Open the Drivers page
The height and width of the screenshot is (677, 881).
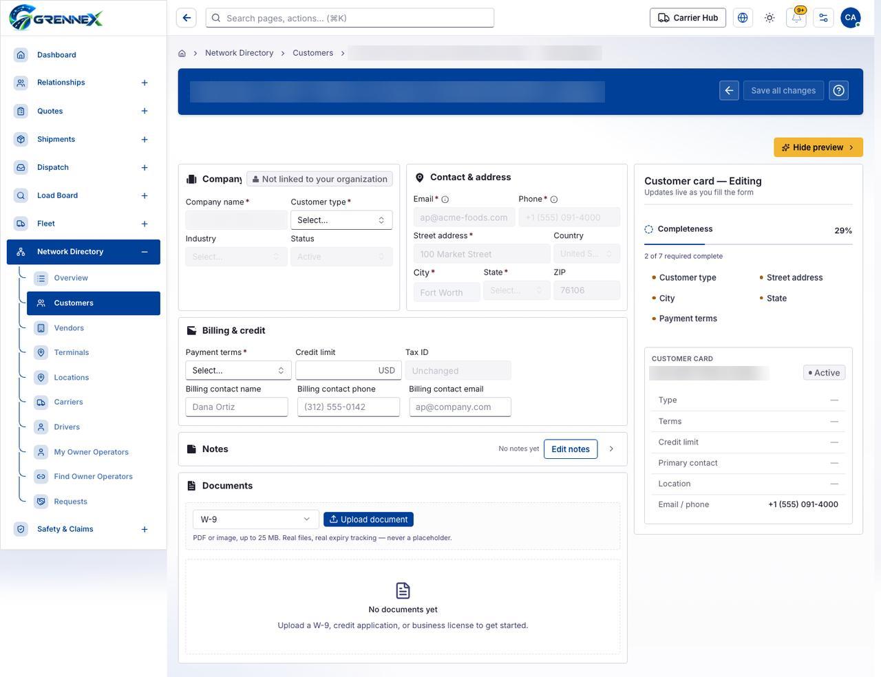point(94,427)
